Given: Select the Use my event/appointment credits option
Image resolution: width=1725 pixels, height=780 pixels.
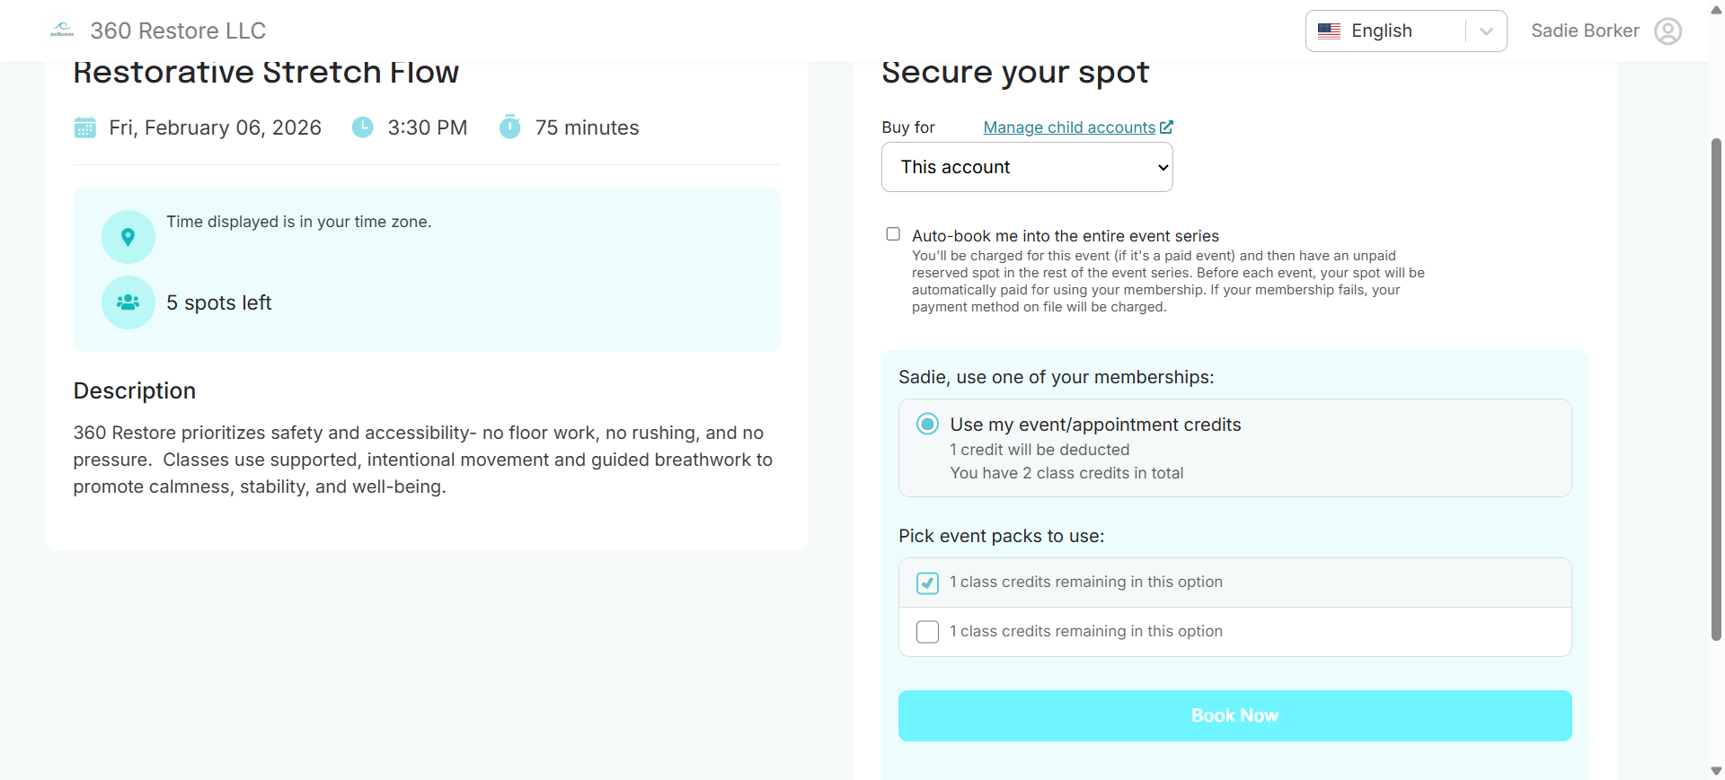Looking at the screenshot, I should coord(926,423).
